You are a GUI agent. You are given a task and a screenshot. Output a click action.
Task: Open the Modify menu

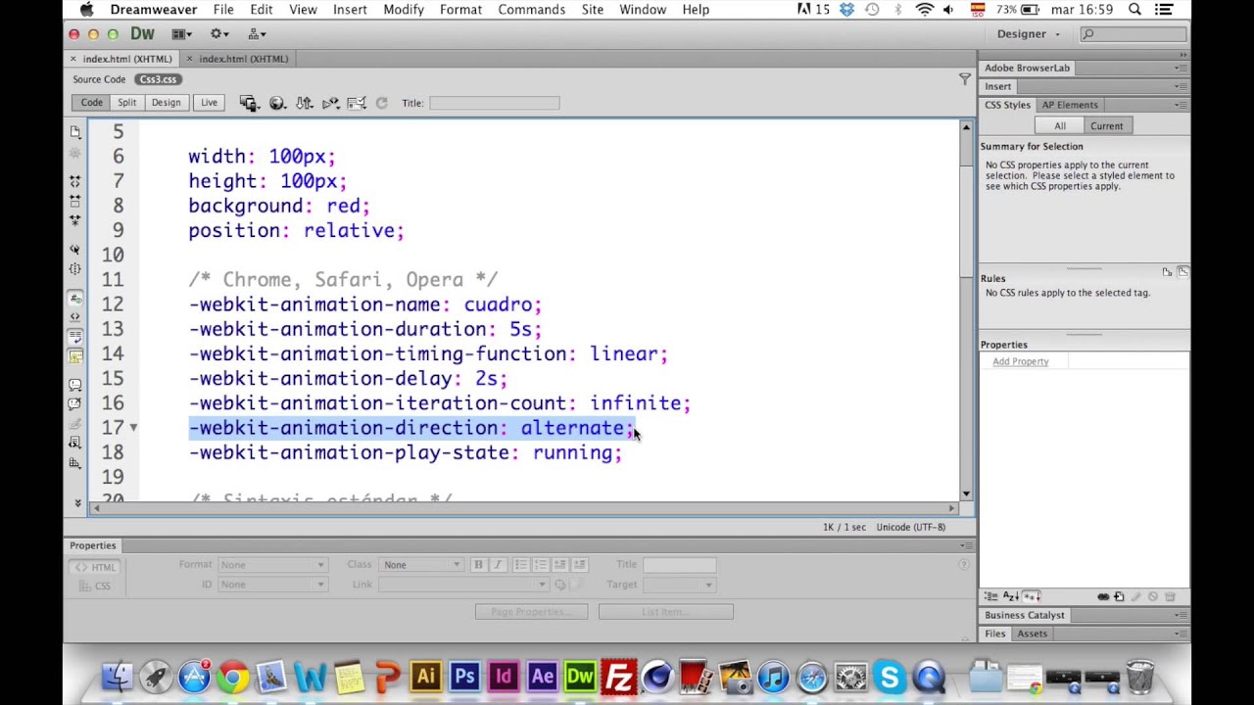coord(404,10)
